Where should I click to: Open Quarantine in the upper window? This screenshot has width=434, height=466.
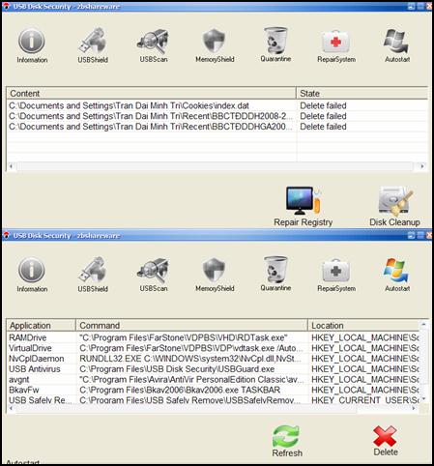pyautogui.click(x=275, y=44)
